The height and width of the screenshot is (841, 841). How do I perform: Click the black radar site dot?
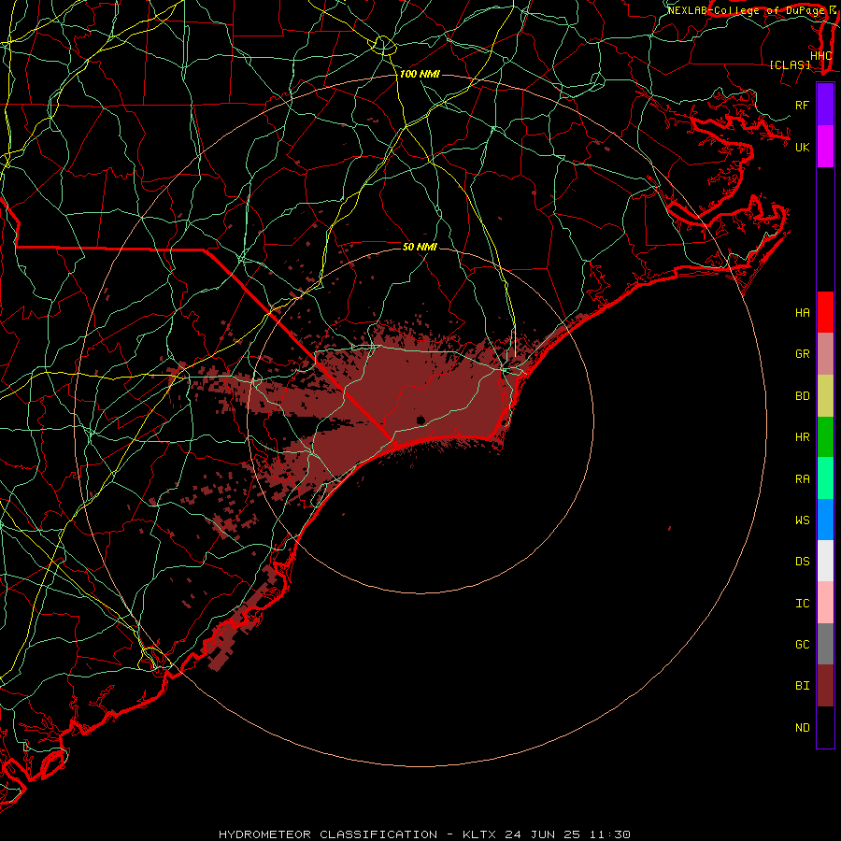tap(420, 420)
